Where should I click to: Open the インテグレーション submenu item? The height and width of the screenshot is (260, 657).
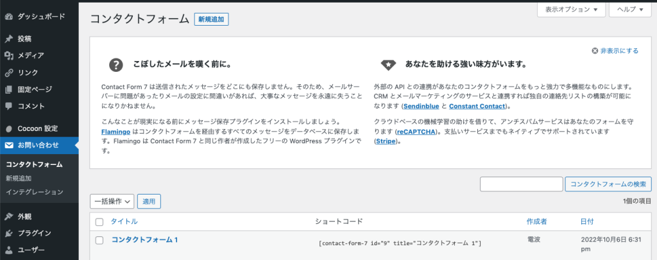click(35, 192)
